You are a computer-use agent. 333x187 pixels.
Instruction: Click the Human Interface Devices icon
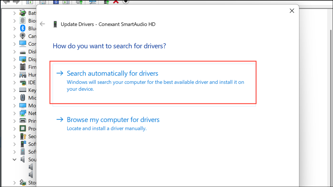[x=23, y=75]
